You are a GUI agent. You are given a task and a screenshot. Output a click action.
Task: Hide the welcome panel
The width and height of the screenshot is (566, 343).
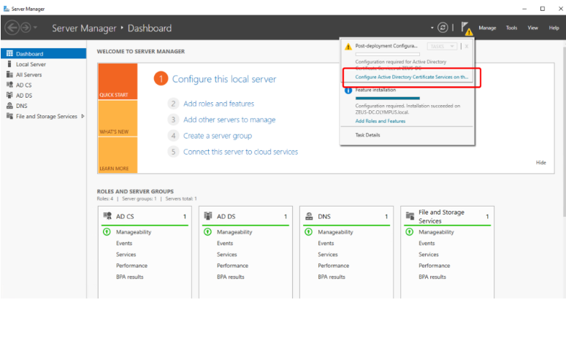[x=540, y=163]
